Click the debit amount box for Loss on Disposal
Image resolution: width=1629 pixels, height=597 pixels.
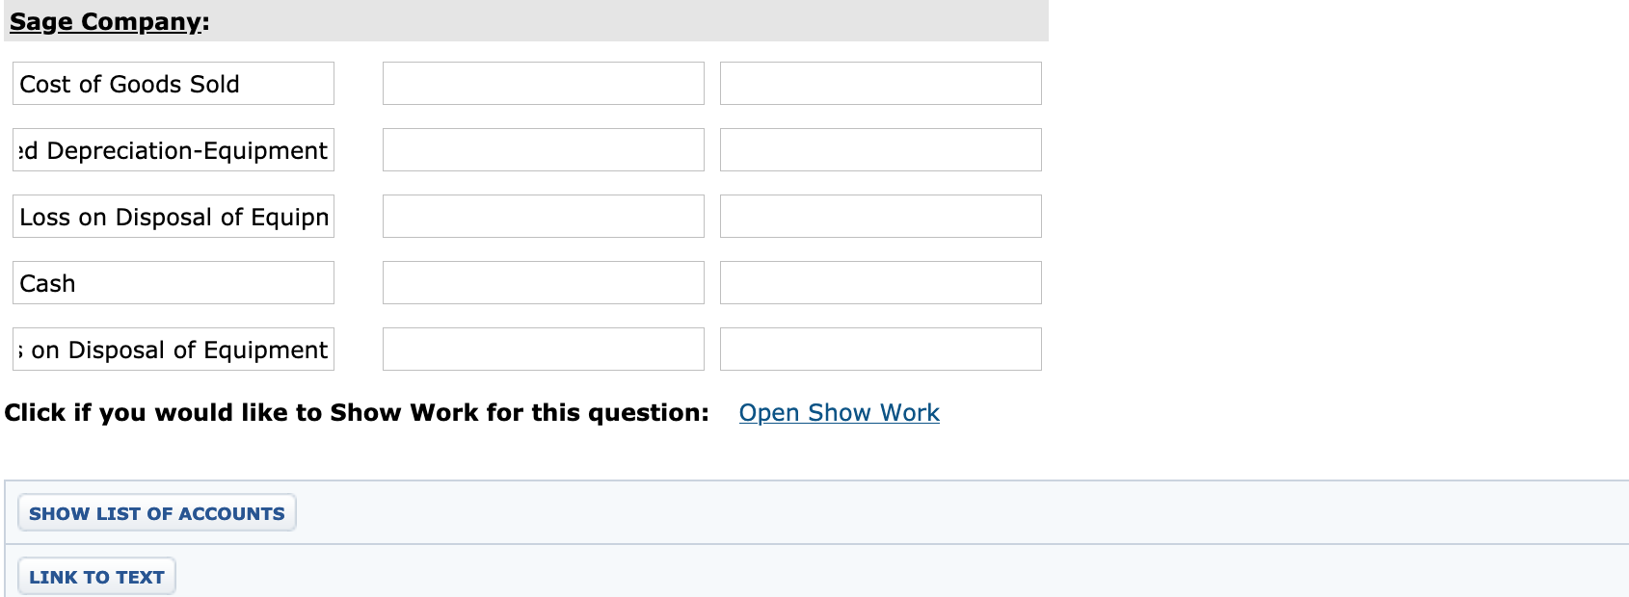pos(543,217)
